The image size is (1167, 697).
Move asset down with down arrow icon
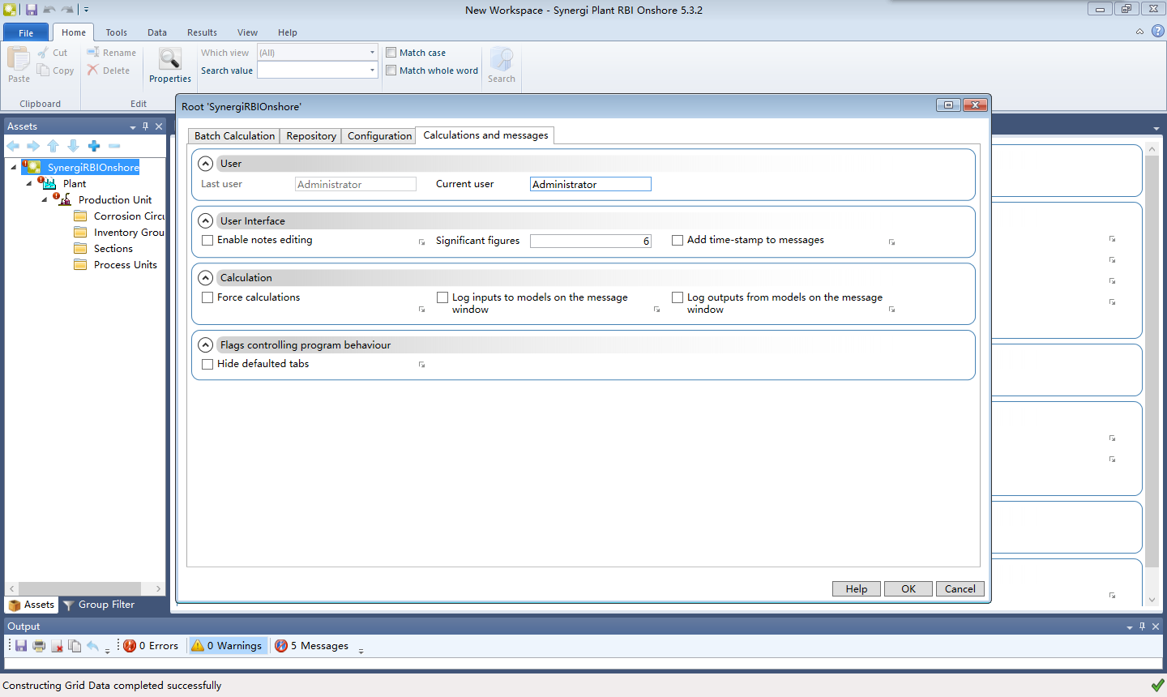[x=73, y=146]
